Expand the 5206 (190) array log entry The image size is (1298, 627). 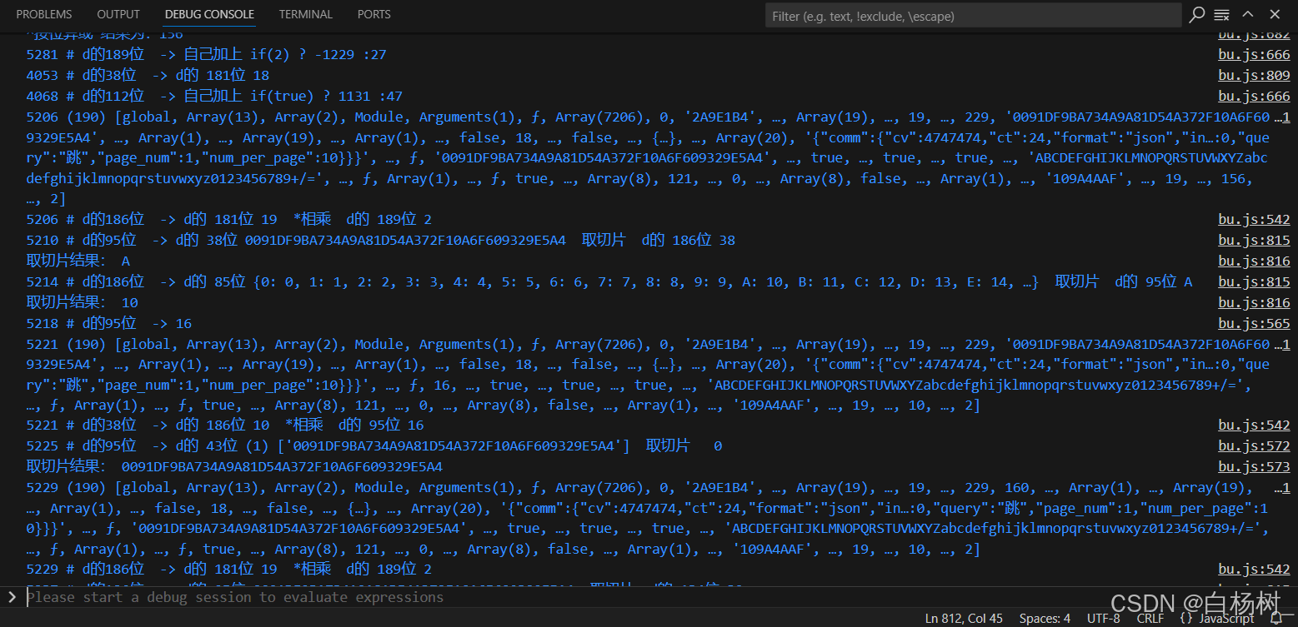[648, 158]
